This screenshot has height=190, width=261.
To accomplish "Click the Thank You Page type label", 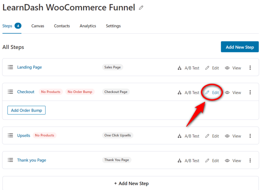I will click(x=117, y=160).
